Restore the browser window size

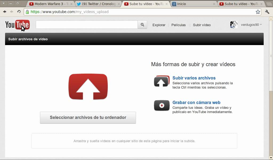pyautogui.click(x=17, y=3)
